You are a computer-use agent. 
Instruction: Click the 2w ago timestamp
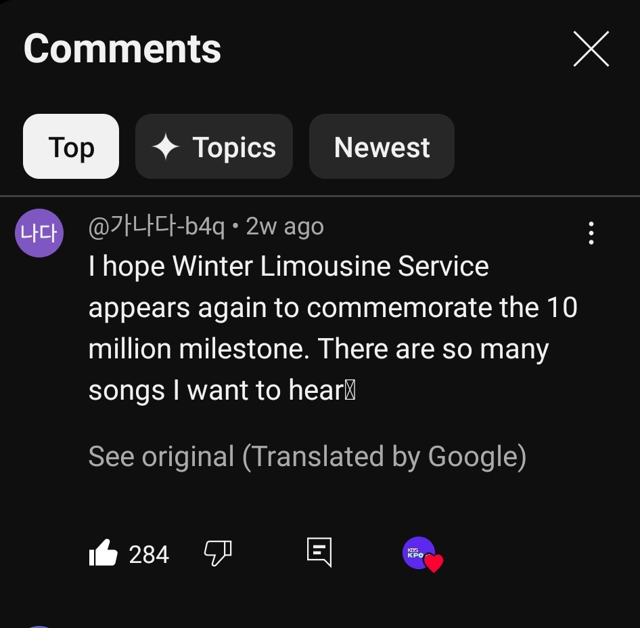coord(285,226)
